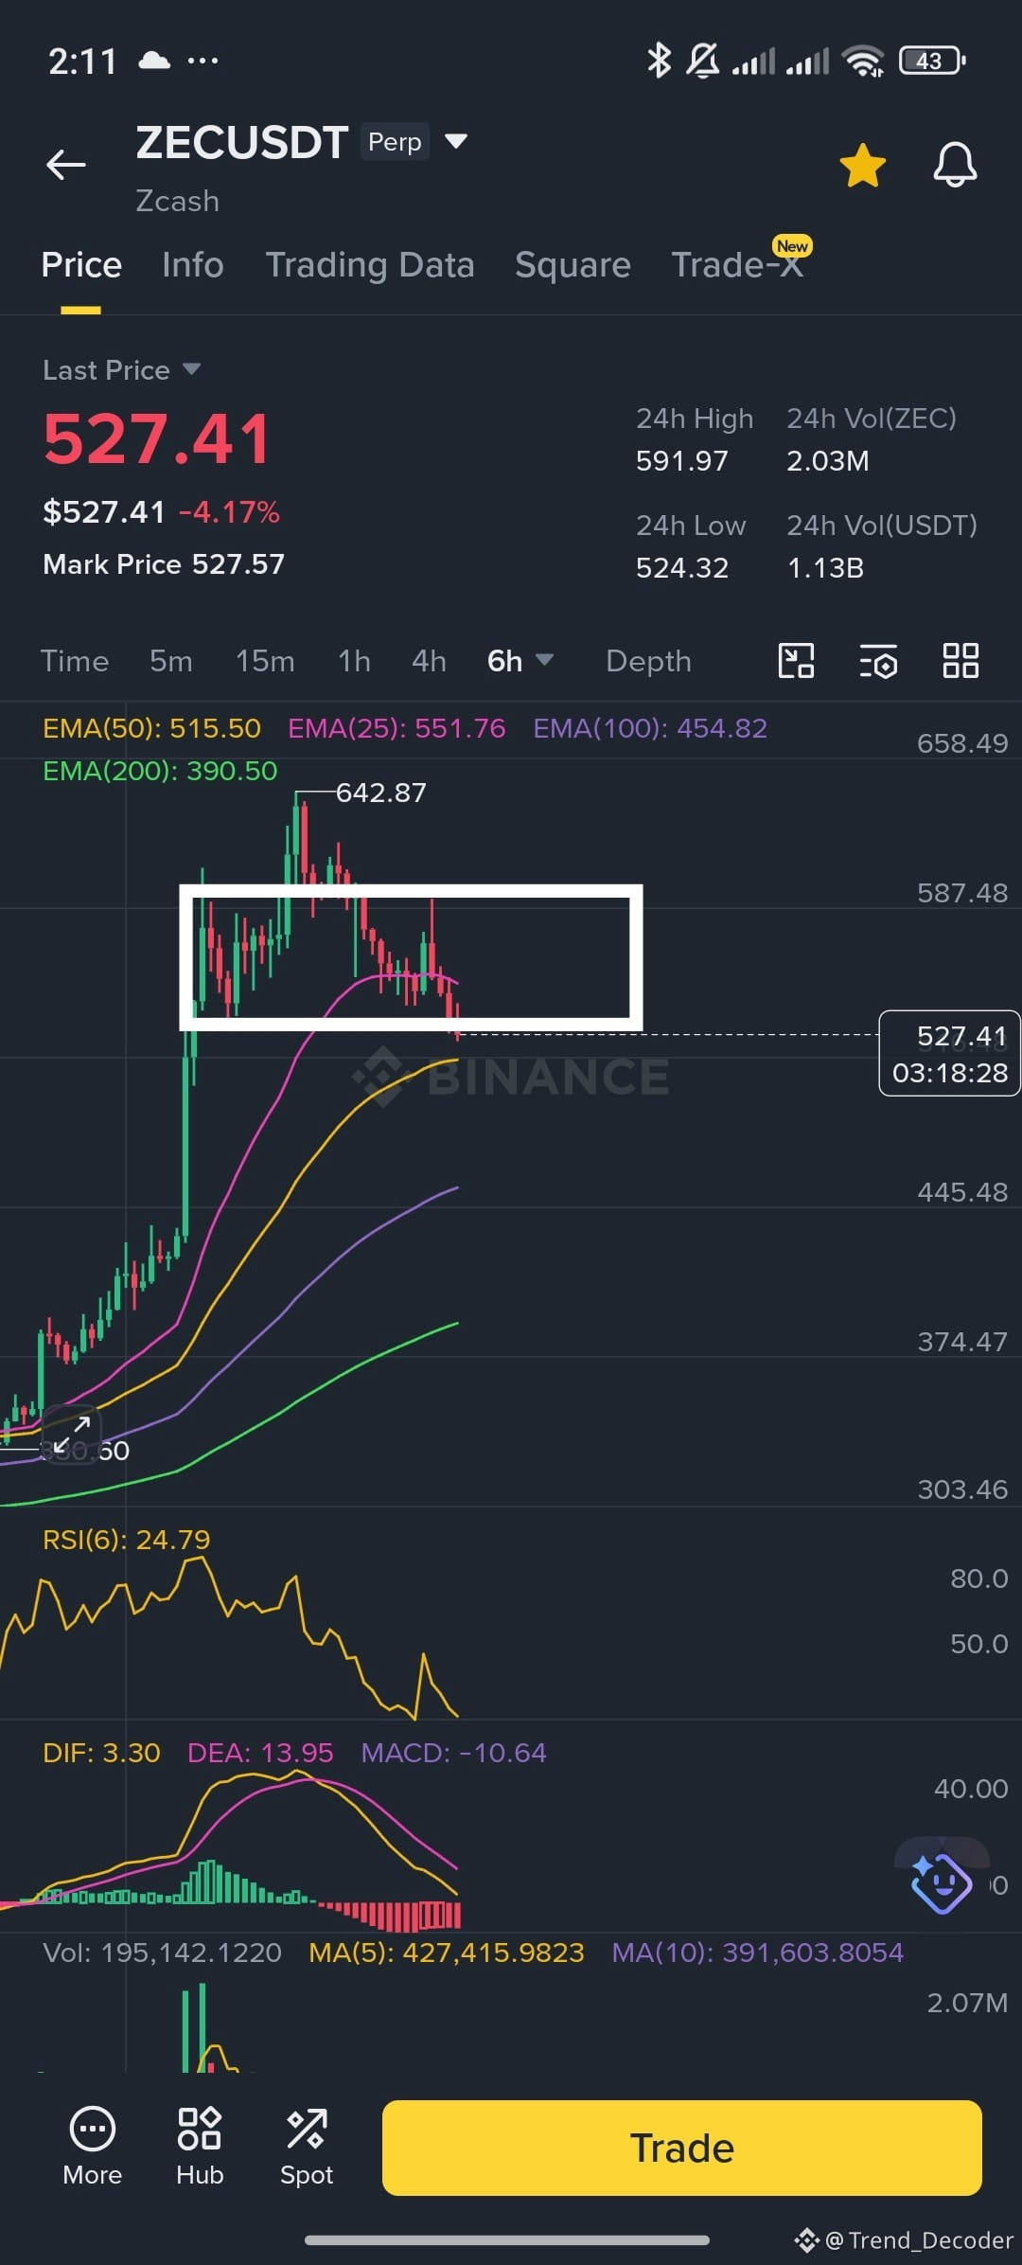The height and width of the screenshot is (2265, 1022).
Task: Open chart indicator settings icon
Action: (878, 662)
